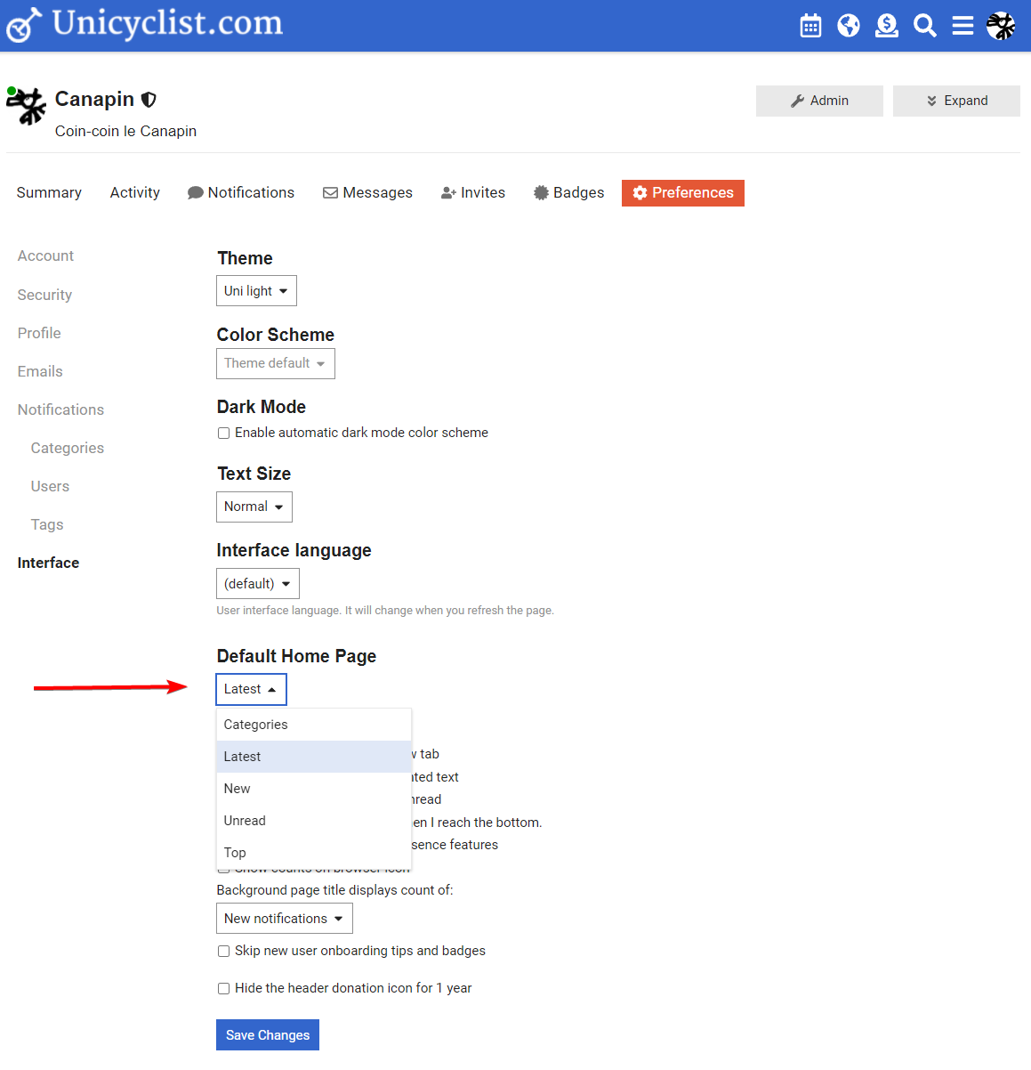Click Canapin's profile avatar picture
The width and height of the screenshot is (1031, 1070).
tap(27, 106)
